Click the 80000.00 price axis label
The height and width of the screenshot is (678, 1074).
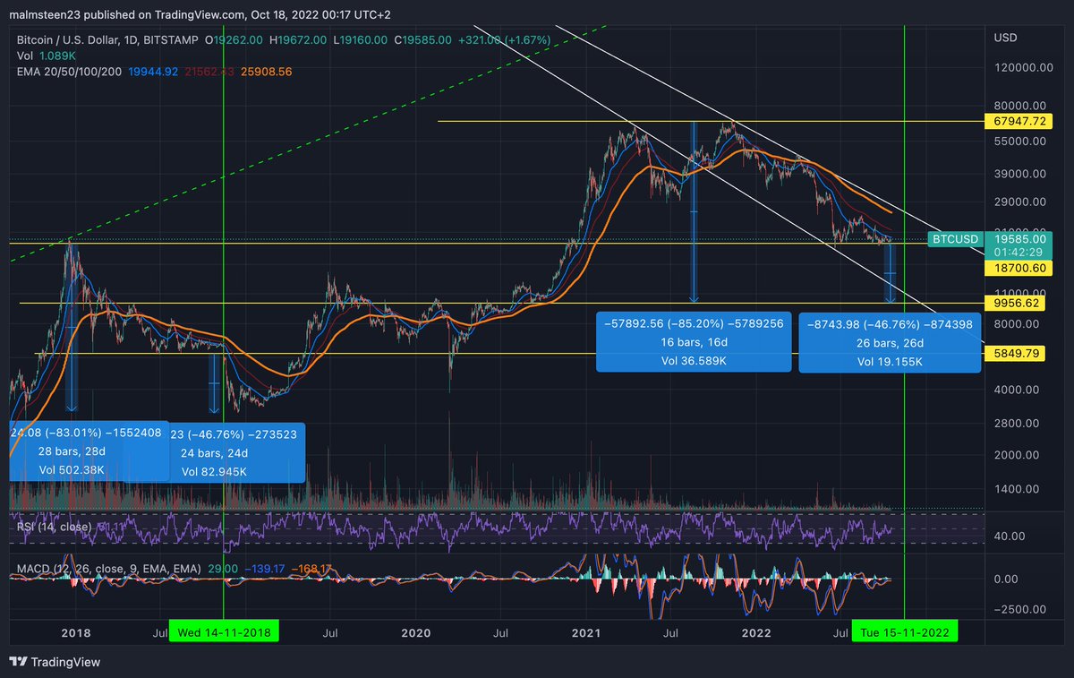tap(1020, 106)
